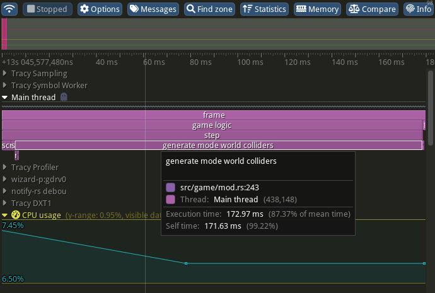Collapse the Main thread row
The width and height of the screenshot is (435, 293).
coord(4,97)
